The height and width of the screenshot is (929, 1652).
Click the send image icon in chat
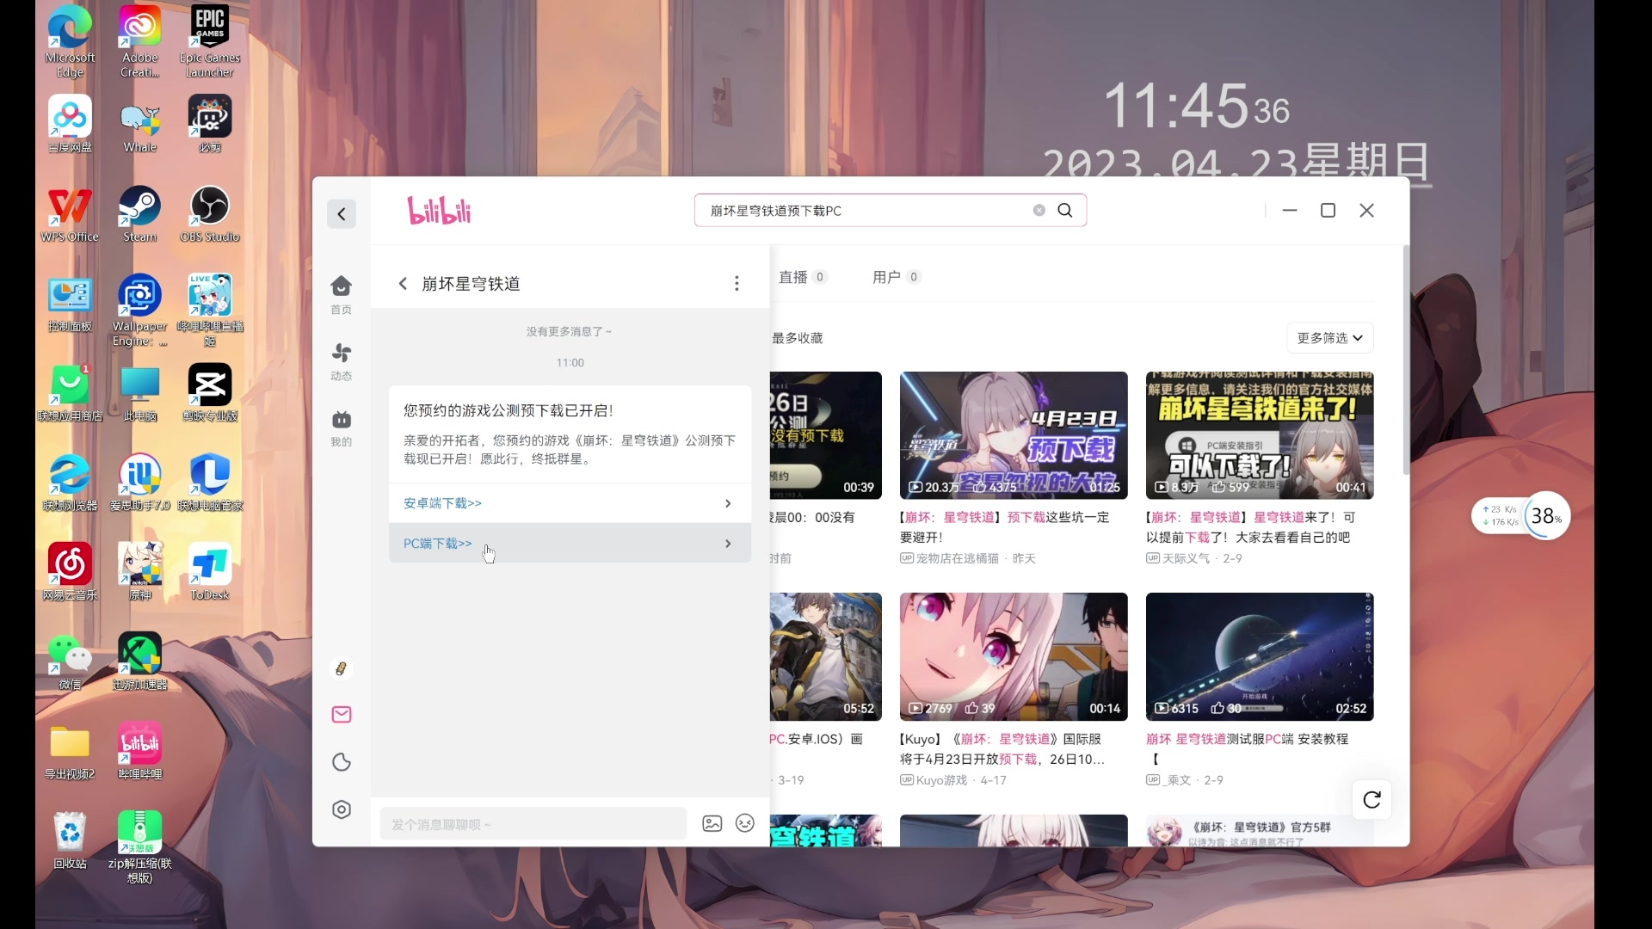coord(712,823)
